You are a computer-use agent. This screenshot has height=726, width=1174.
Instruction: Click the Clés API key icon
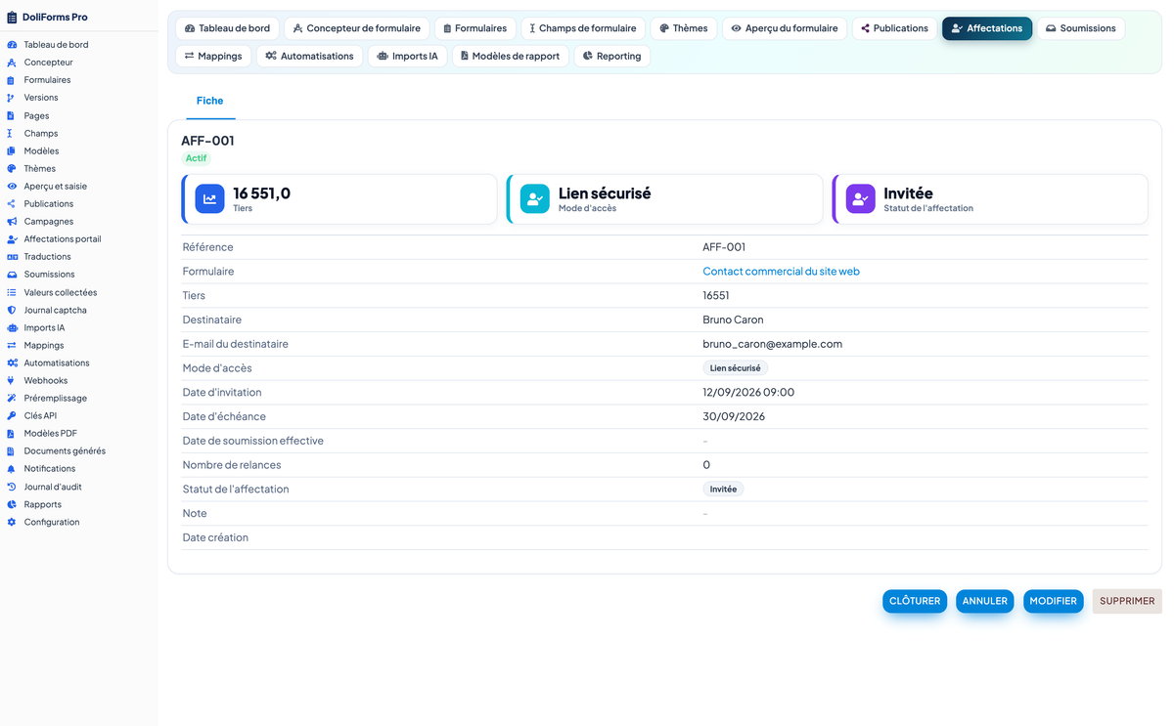(12, 415)
